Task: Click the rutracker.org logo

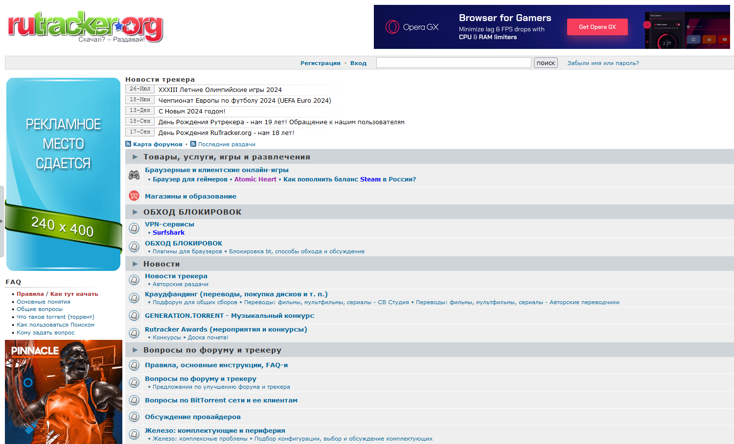Action: click(85, 26)
